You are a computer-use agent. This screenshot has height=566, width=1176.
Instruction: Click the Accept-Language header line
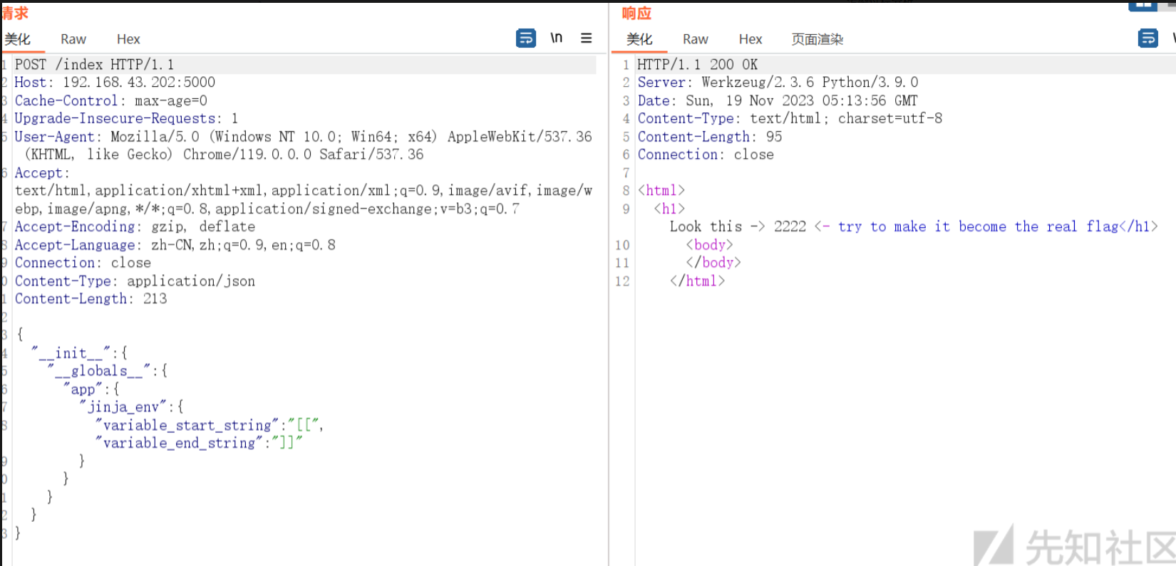[175, 245]
